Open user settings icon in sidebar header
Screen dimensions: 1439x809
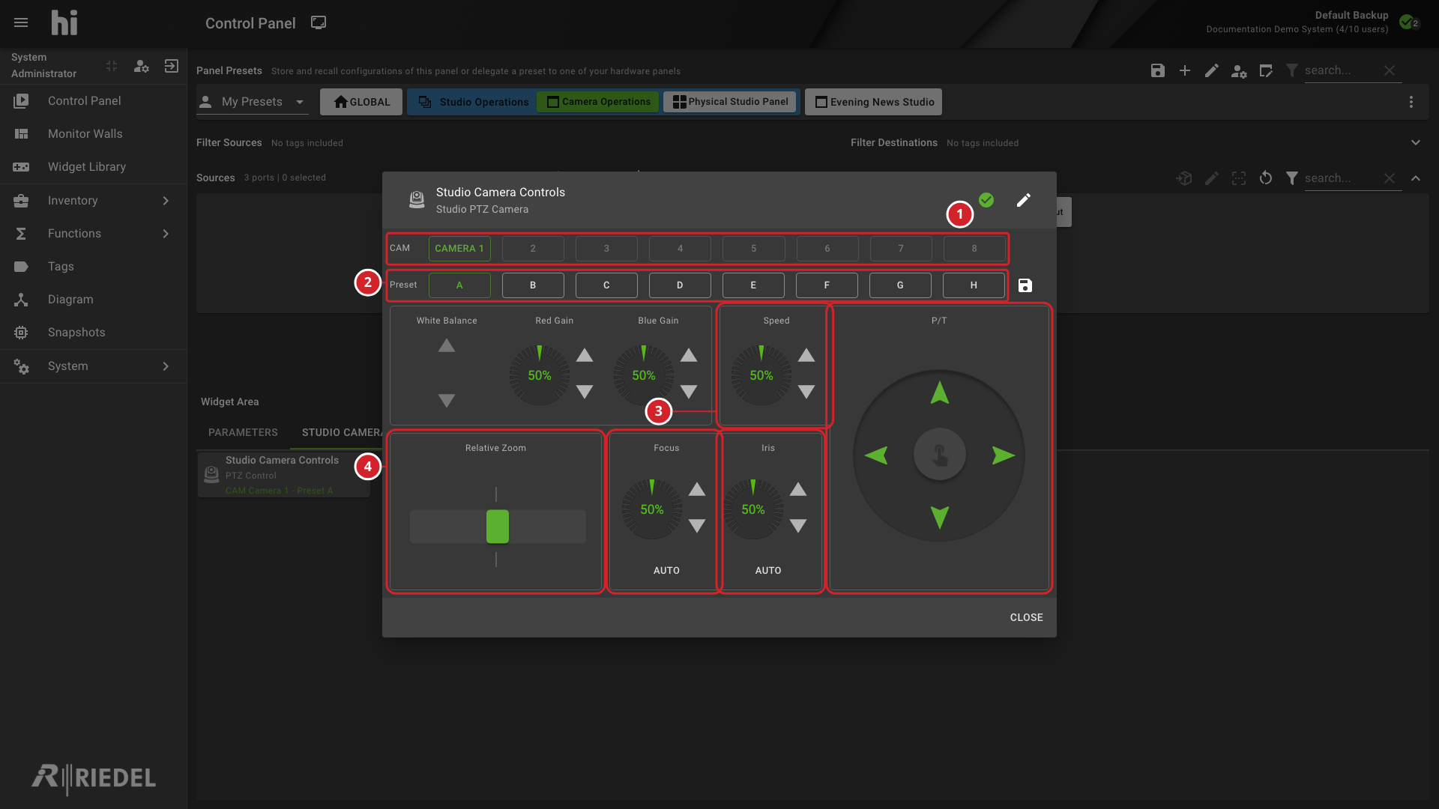[141, 66]
